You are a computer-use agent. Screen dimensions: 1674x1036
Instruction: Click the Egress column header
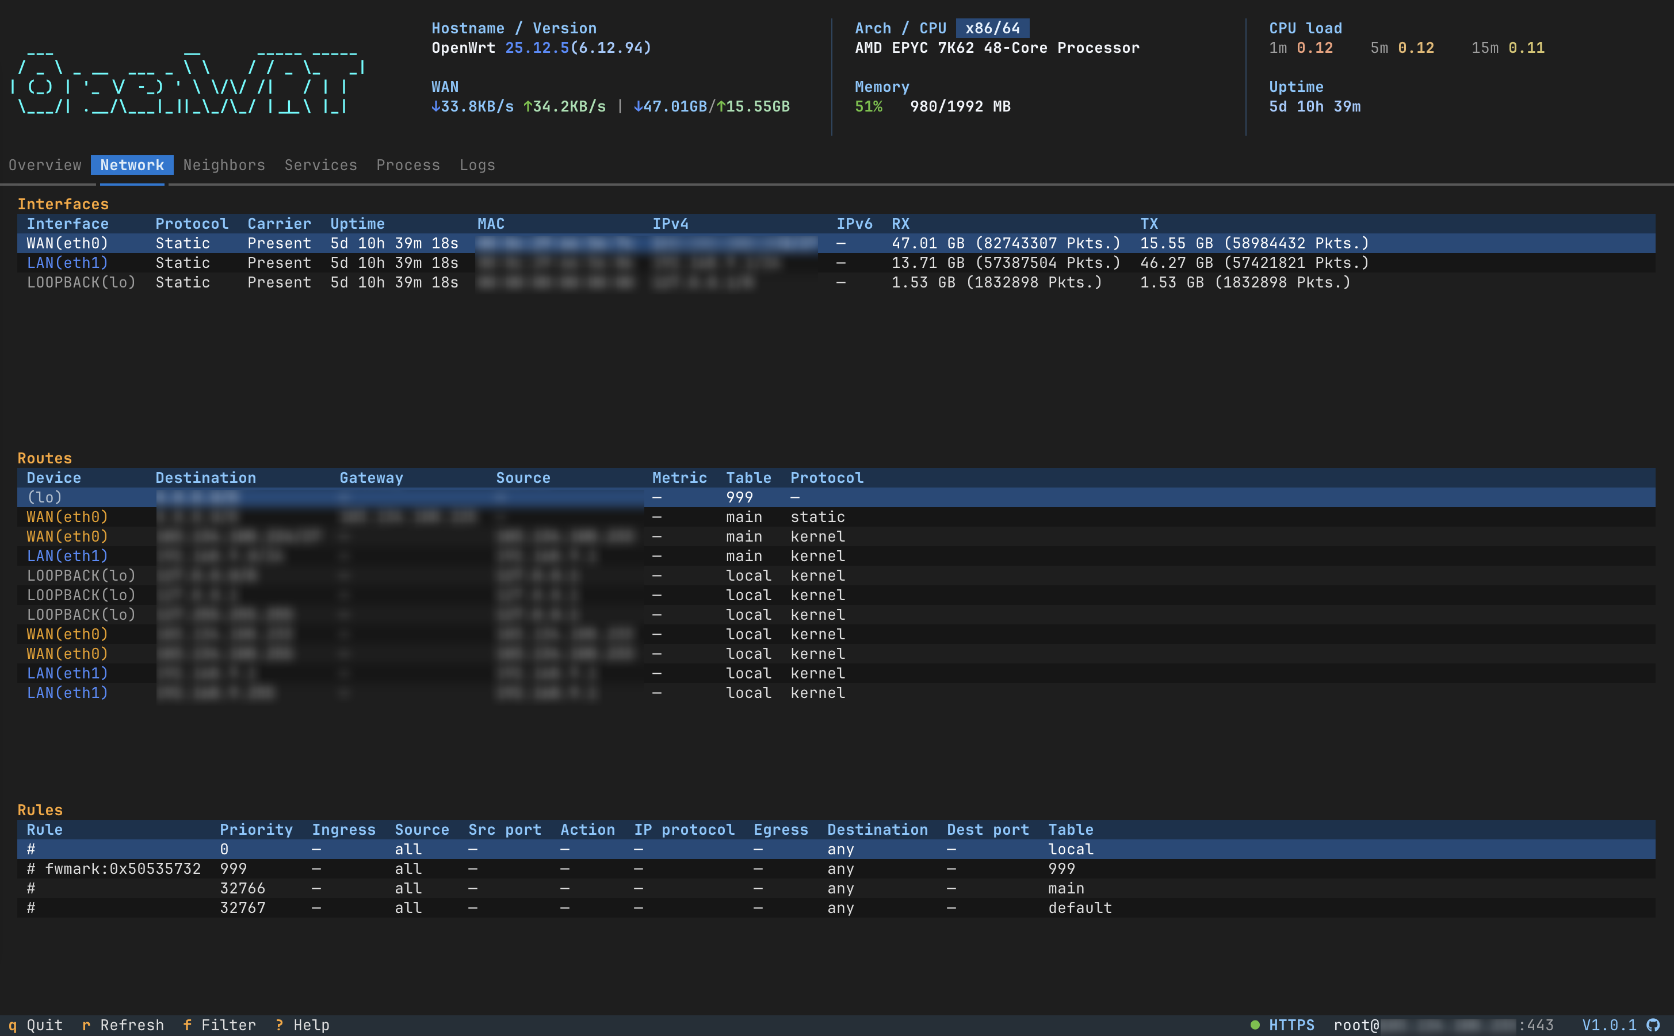tap(781, 830)
